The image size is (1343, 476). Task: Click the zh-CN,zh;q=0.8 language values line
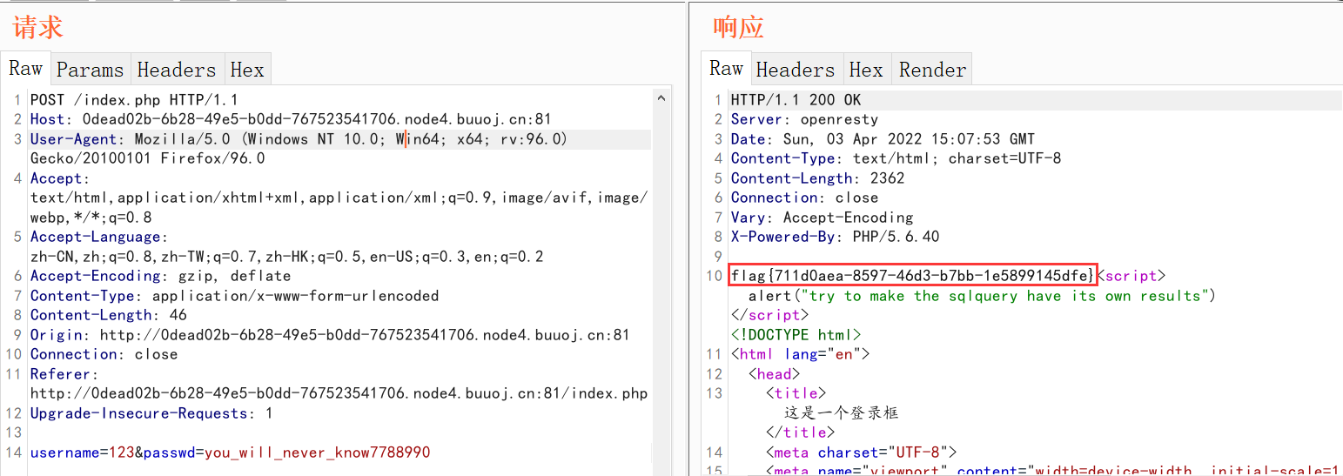[x=286, y=257]
